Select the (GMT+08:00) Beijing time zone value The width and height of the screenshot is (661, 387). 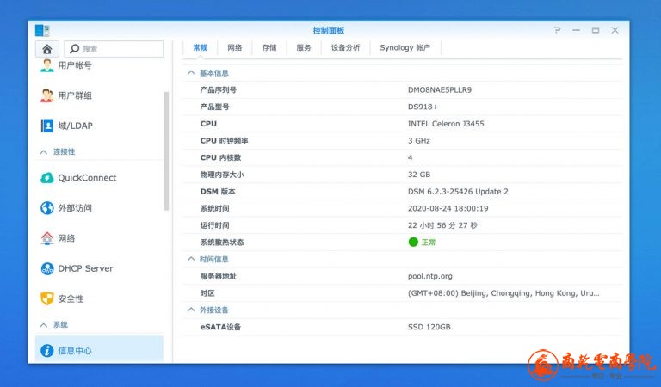tap(503, 293)
